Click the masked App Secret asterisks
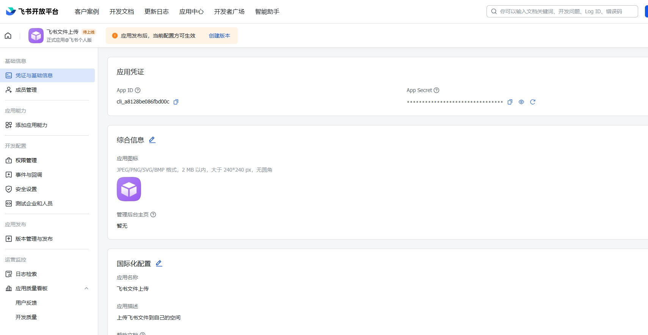Viewport: 648px width, 335px height. tap(455, 102)
